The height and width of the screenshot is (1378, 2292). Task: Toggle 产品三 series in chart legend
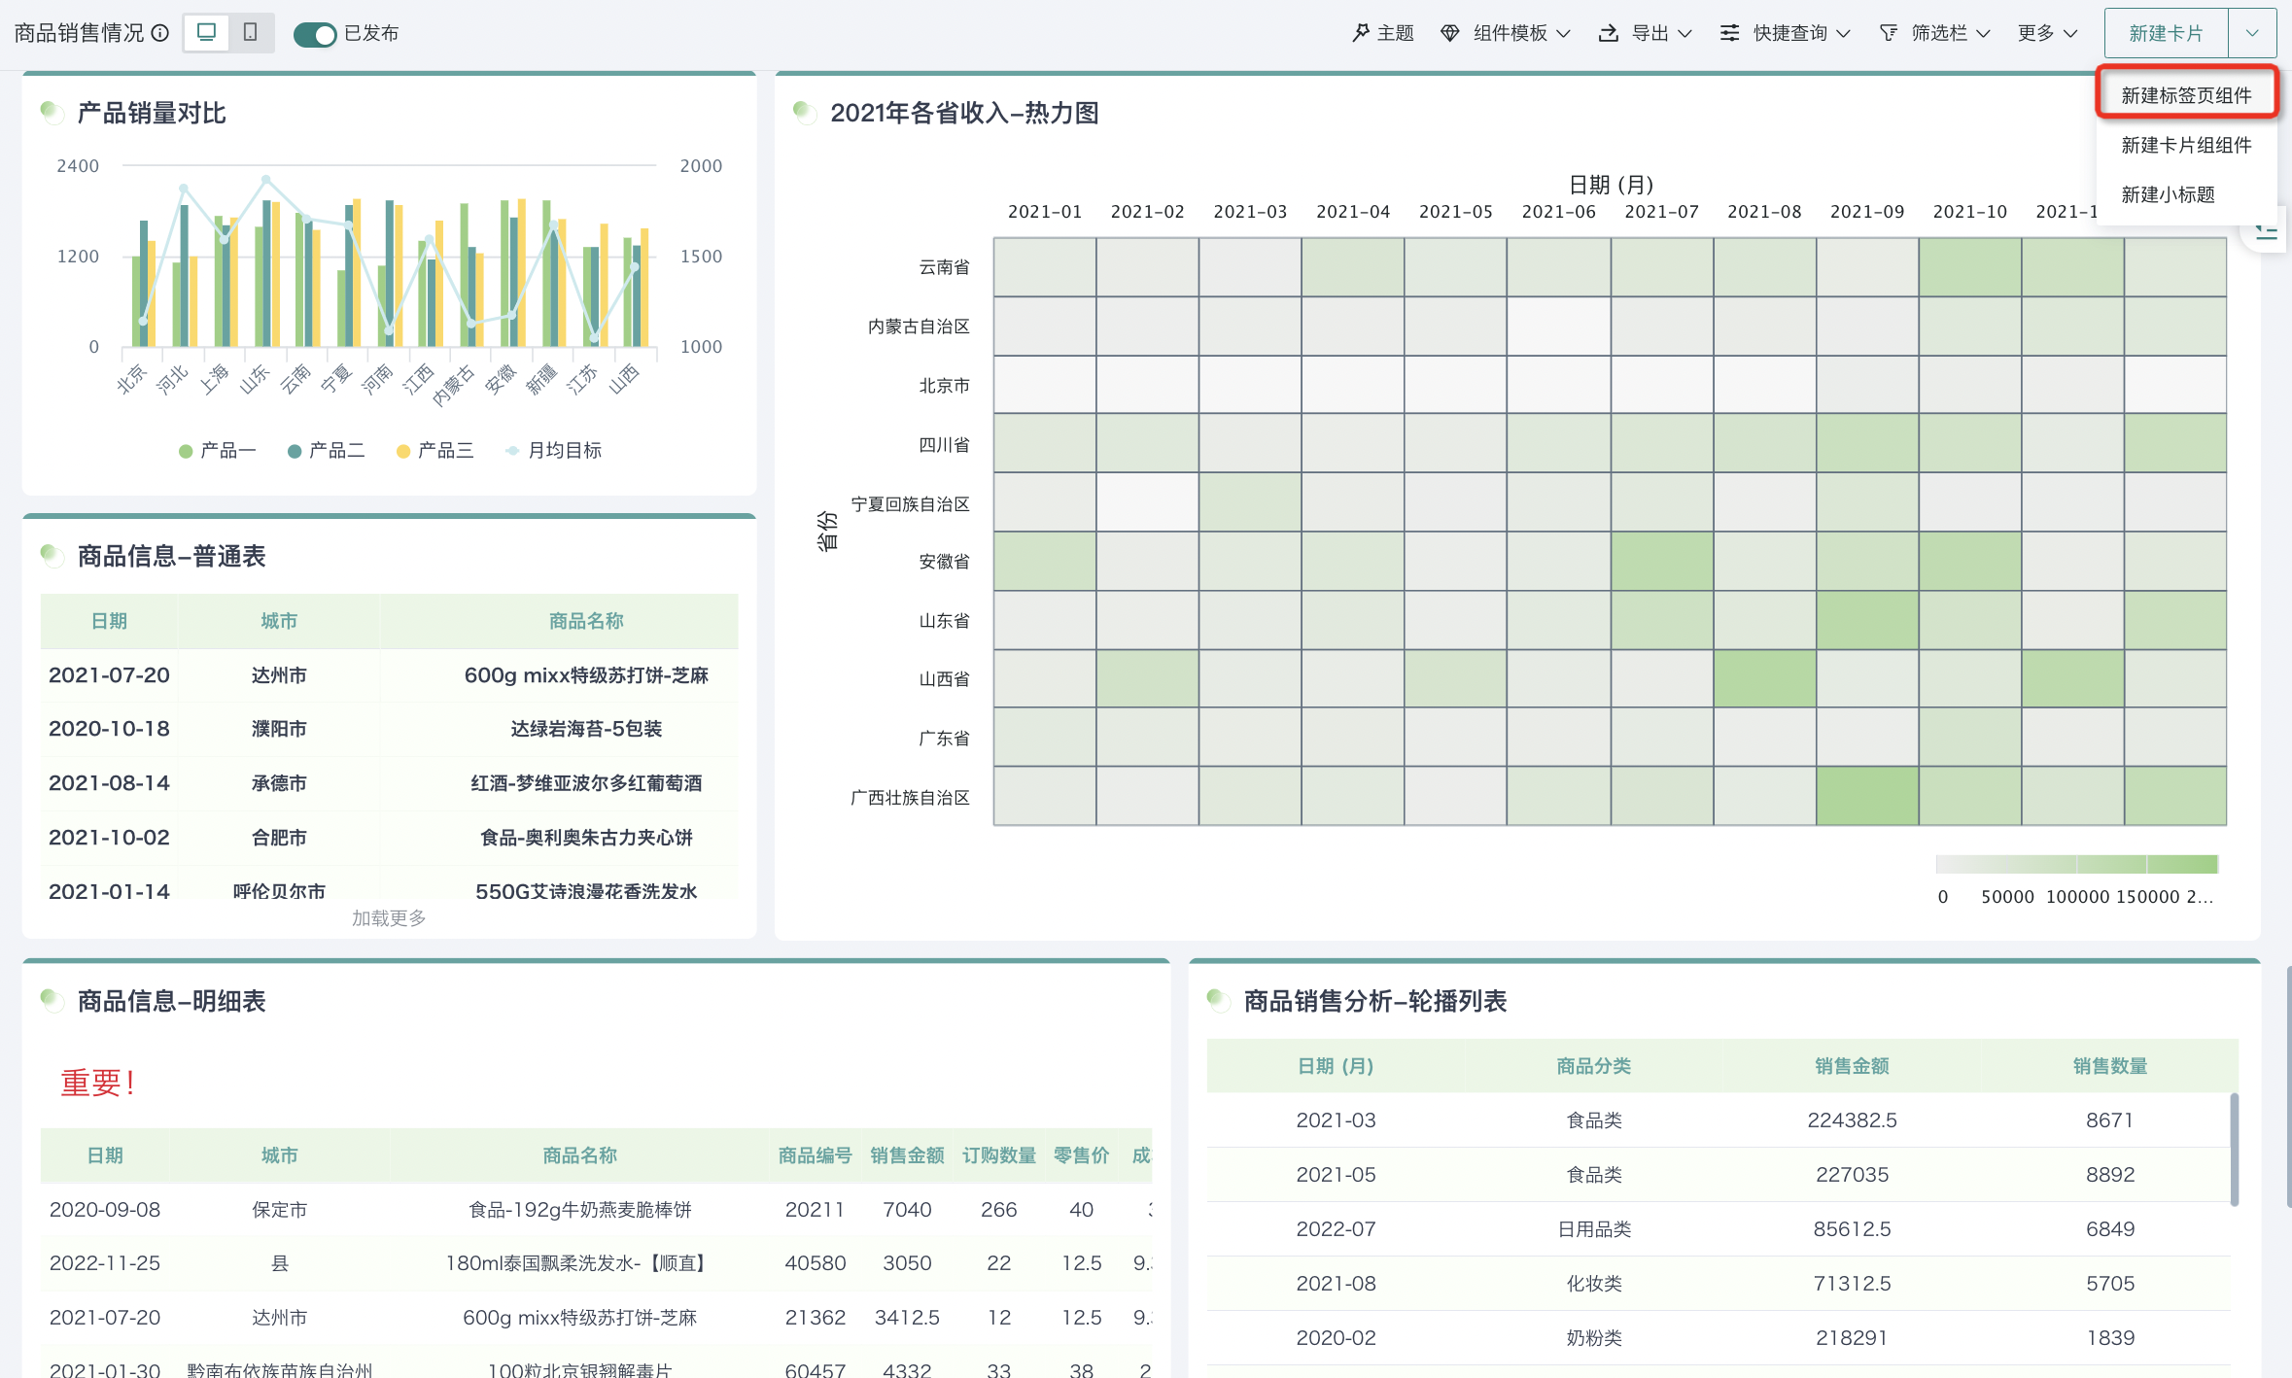point(435,450)
